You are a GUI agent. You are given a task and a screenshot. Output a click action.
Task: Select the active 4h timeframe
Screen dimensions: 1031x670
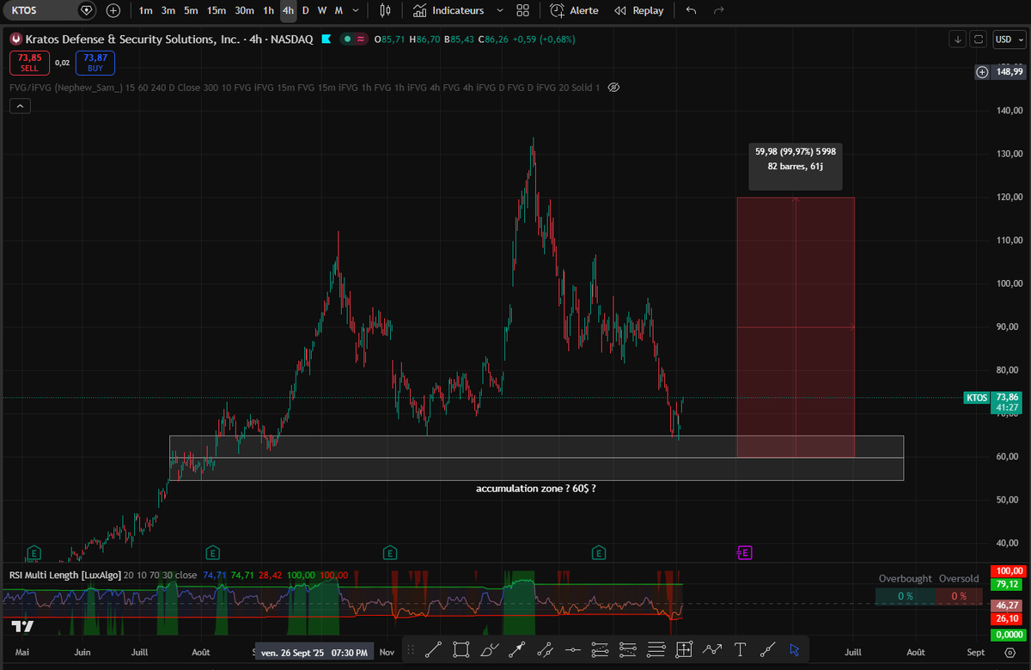click(x=288, y=10)
